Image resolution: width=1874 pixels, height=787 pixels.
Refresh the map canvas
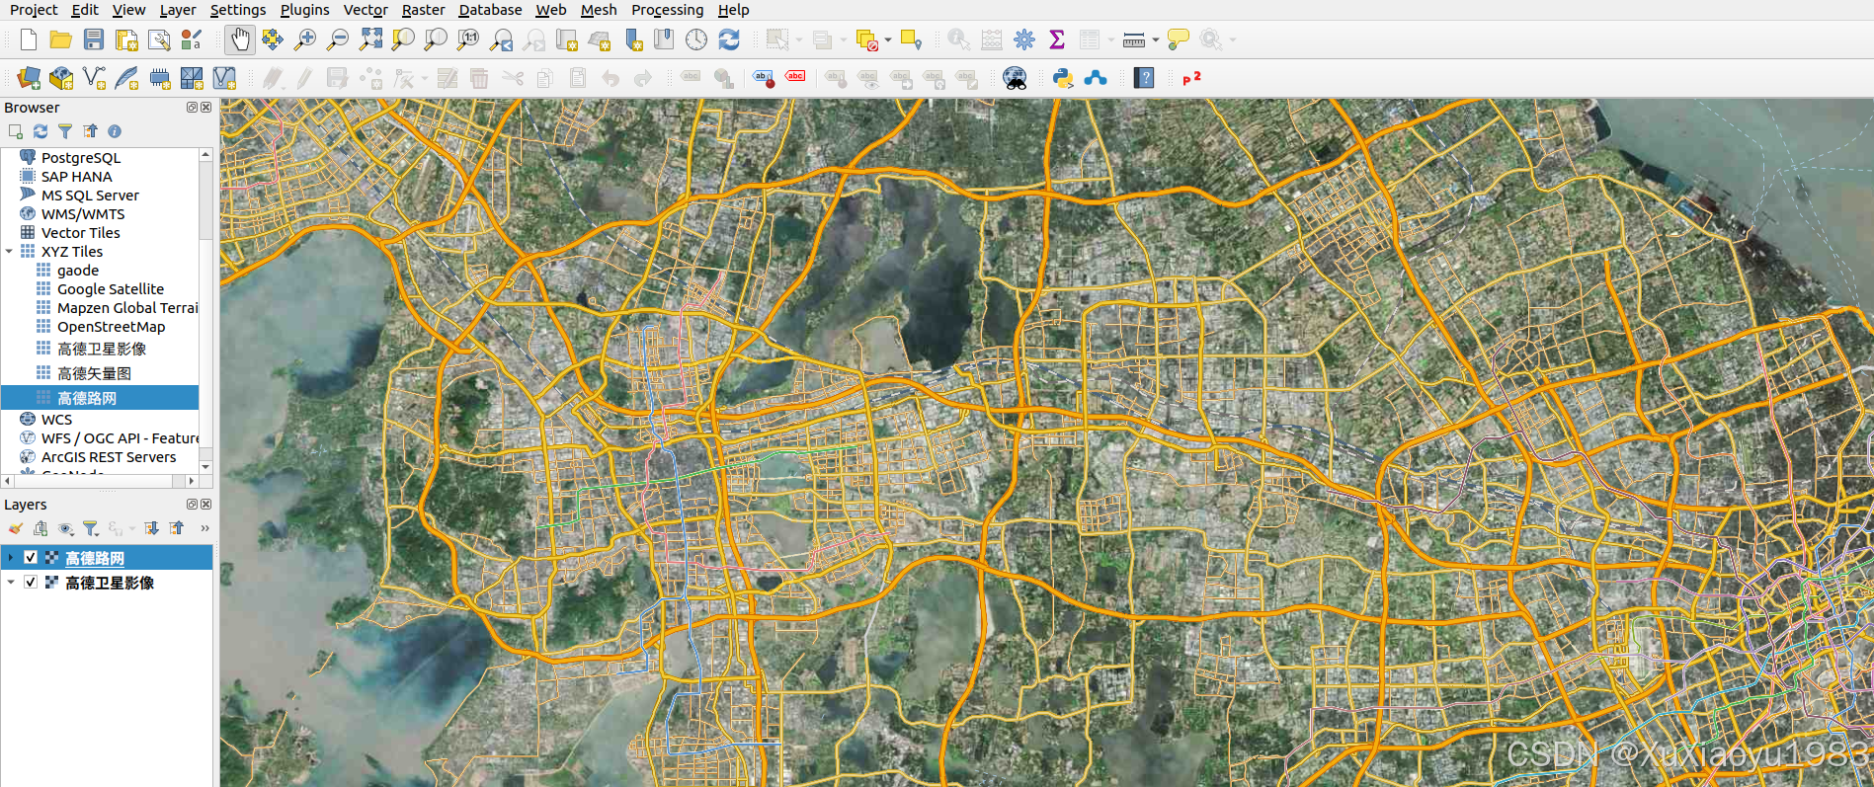(x=729, y=39)
